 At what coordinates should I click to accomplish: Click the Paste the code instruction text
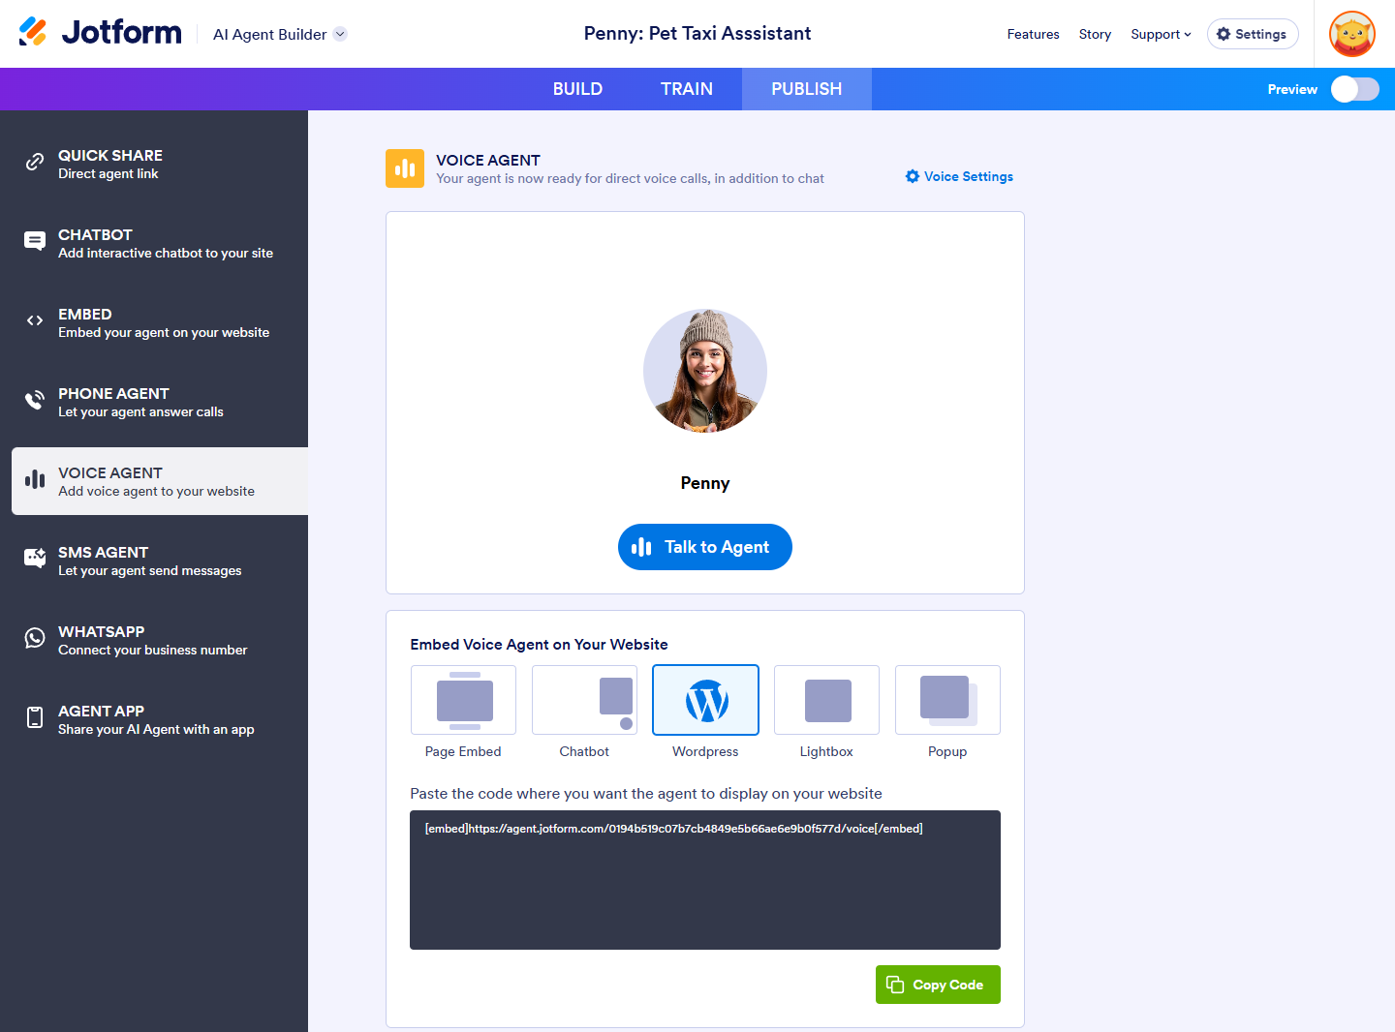point(646,794)
